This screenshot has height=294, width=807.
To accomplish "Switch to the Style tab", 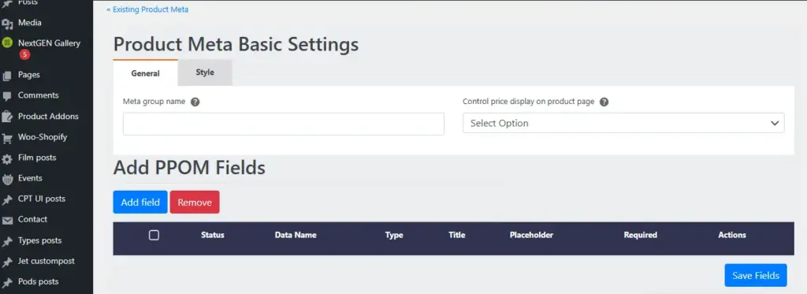I will 205,73.
